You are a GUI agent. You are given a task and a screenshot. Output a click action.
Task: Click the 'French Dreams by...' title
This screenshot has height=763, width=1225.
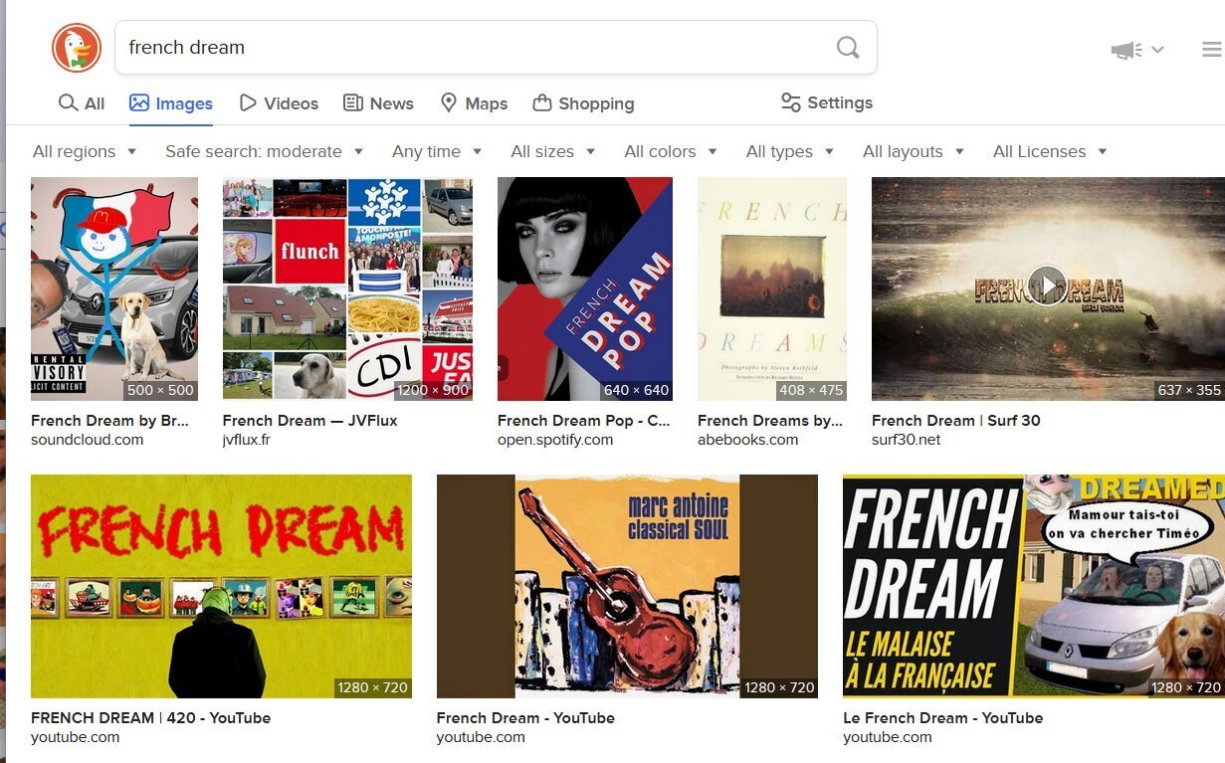(770, 421)
